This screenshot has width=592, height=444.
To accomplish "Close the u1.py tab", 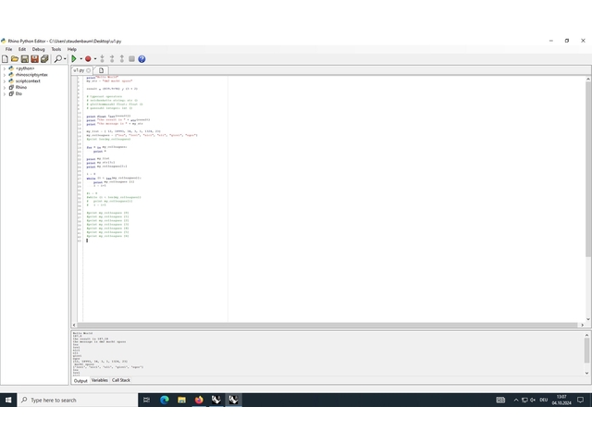I will (x=89, y=70).
